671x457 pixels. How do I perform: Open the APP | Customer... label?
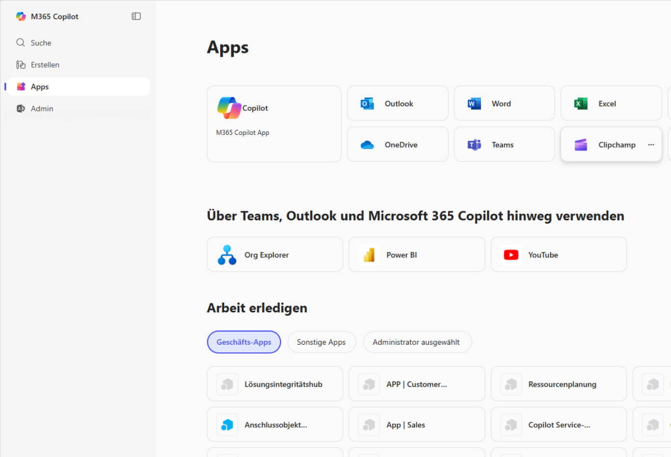click(417, 384)
